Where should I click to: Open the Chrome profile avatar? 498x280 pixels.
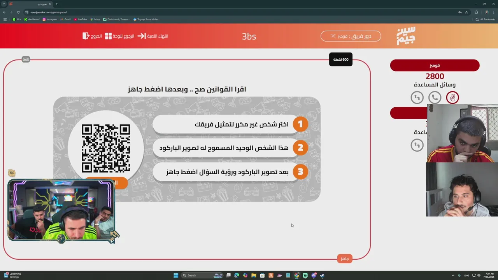[486, 12]
